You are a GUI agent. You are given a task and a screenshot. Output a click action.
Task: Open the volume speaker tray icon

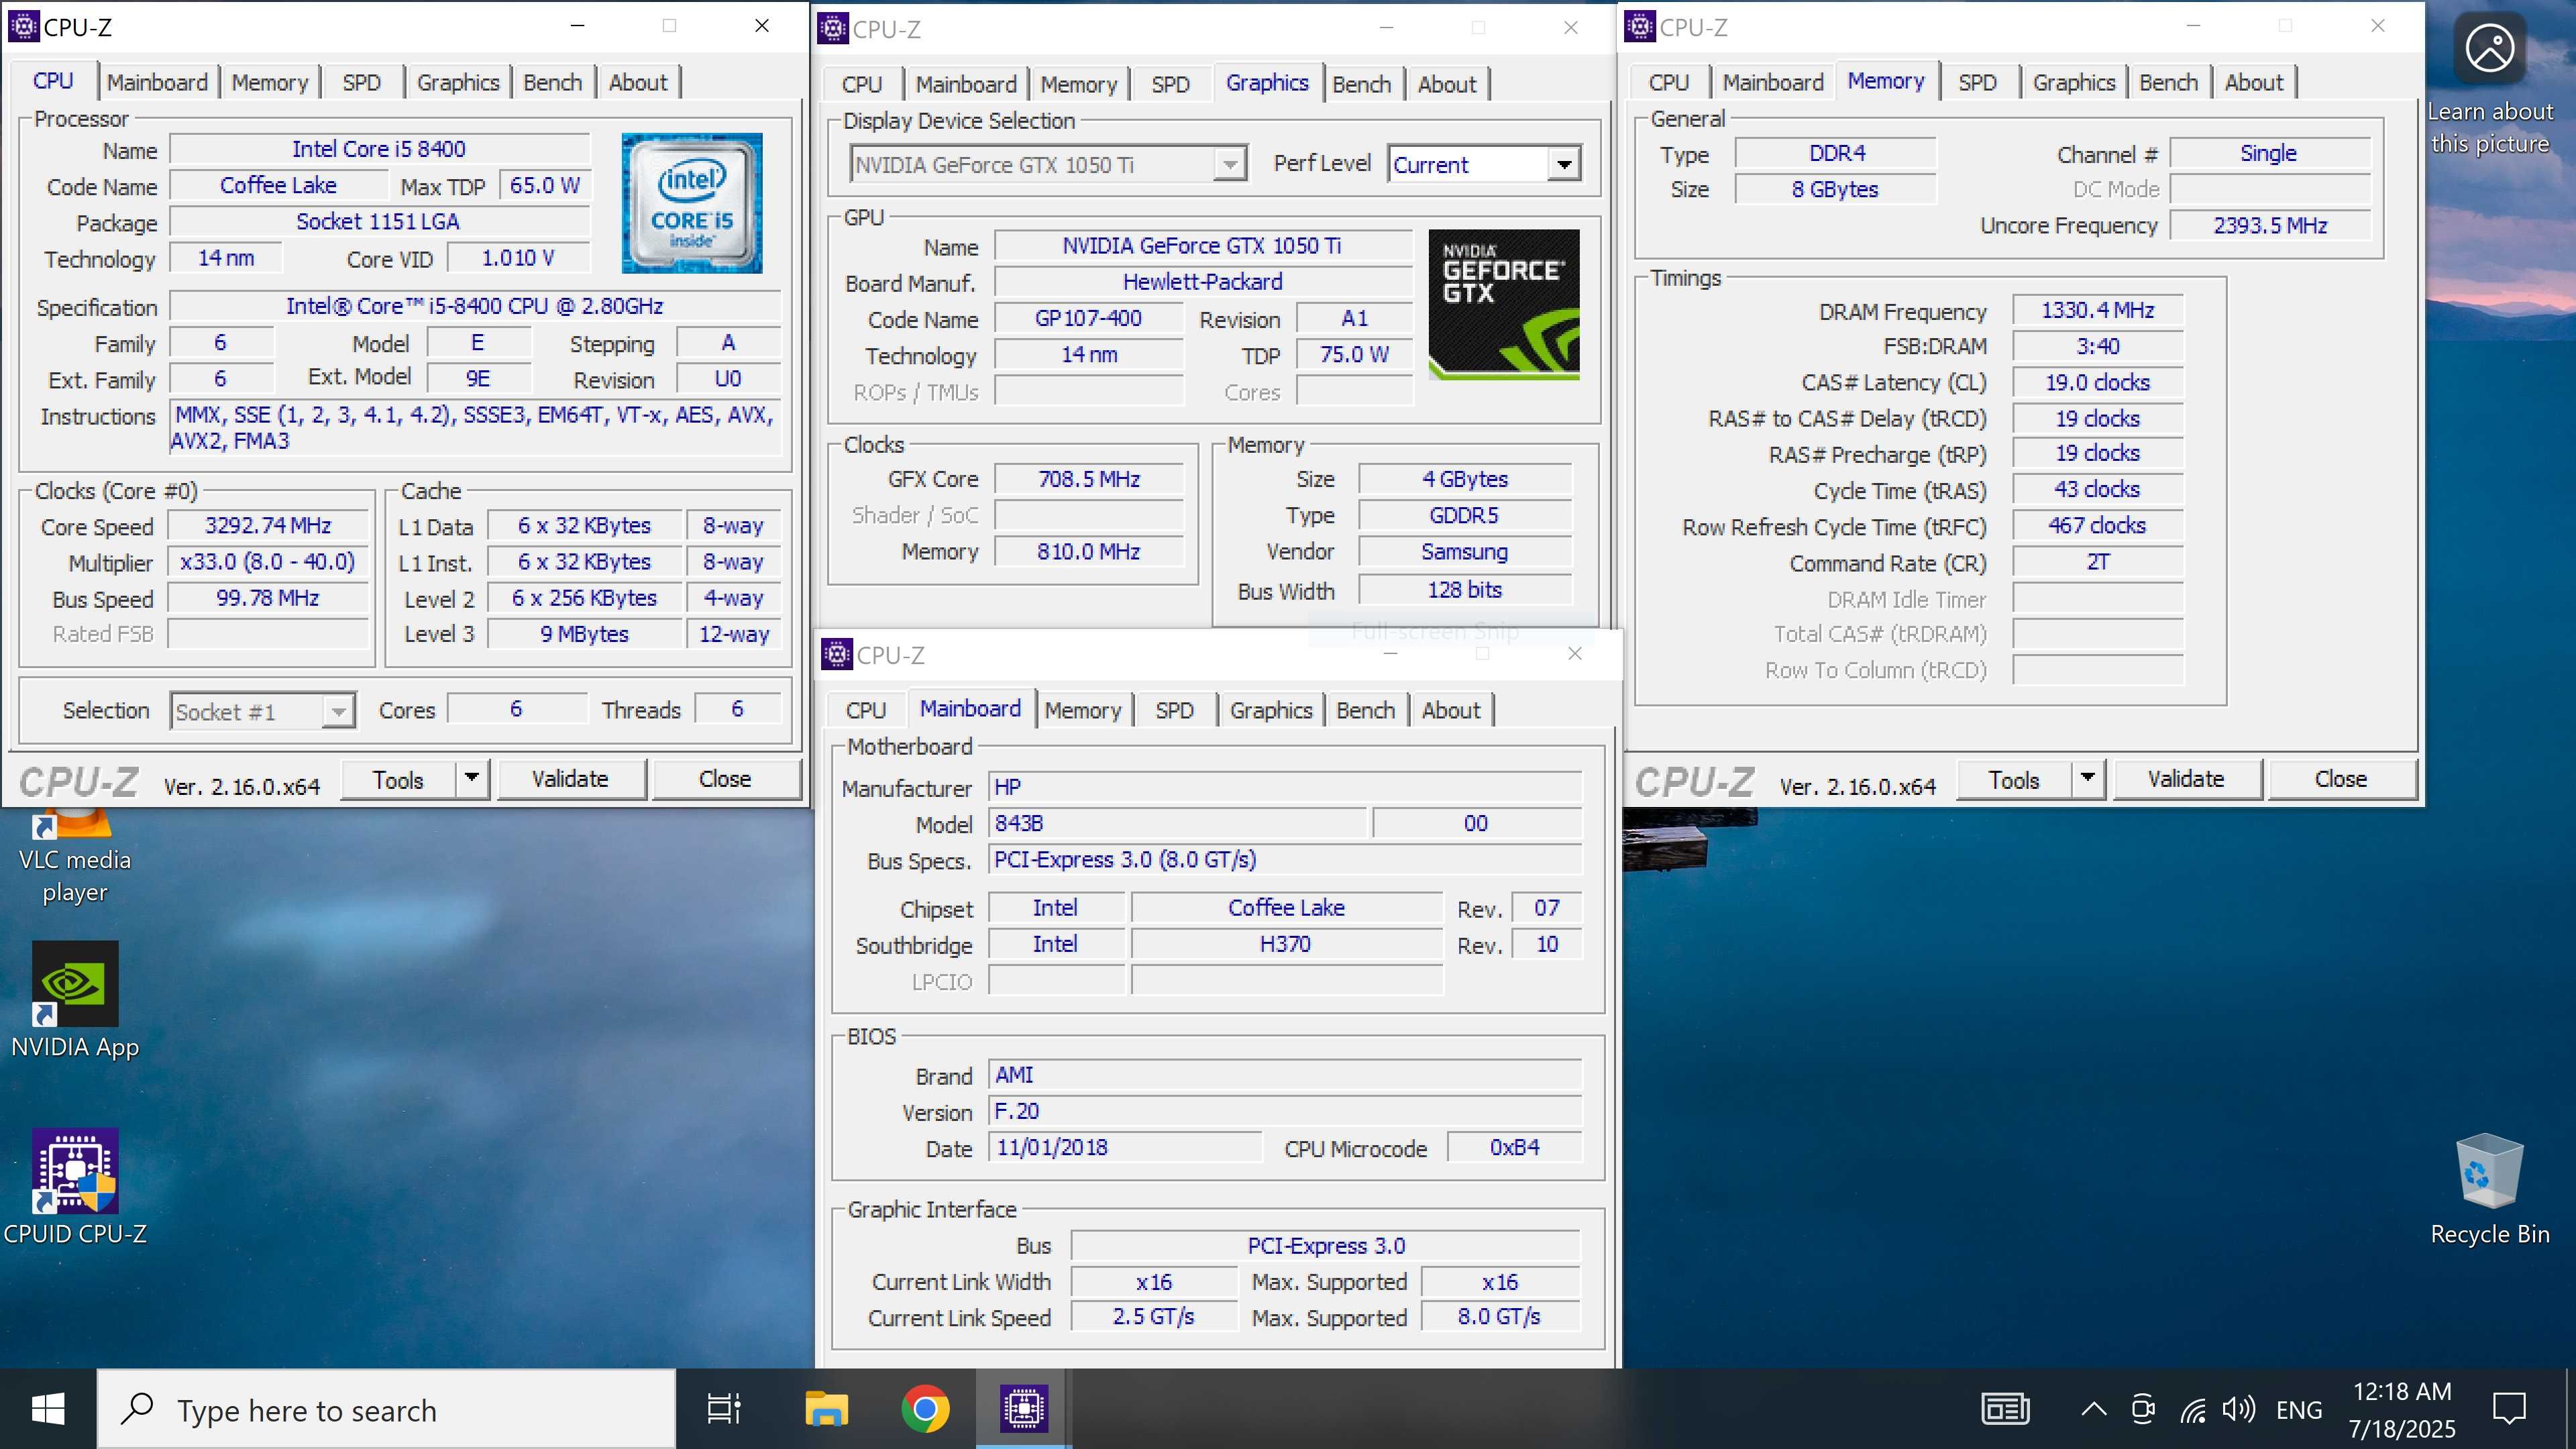click(x=2238, y=1409)
